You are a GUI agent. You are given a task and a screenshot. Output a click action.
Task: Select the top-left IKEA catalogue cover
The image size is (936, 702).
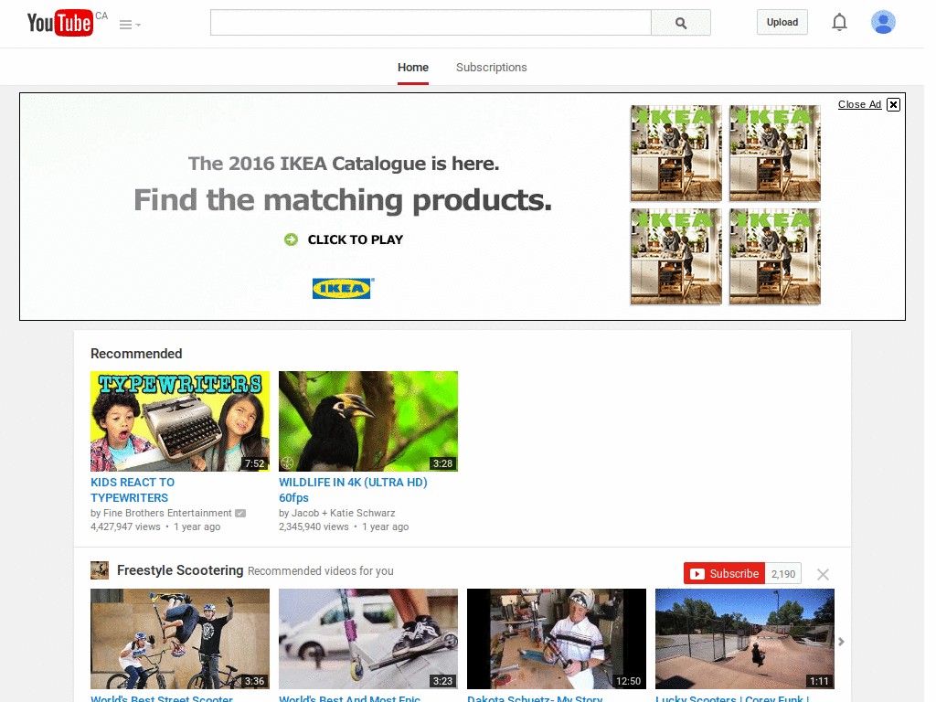[x=675, y=153]
